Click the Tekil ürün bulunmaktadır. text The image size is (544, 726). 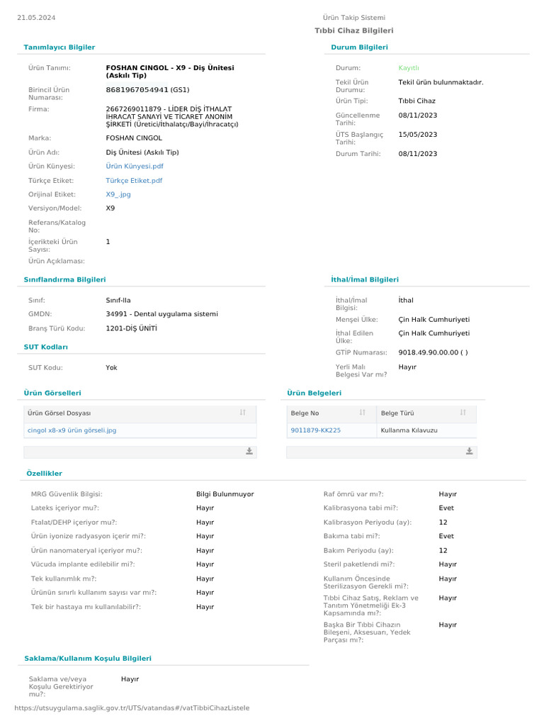point(441,82)
